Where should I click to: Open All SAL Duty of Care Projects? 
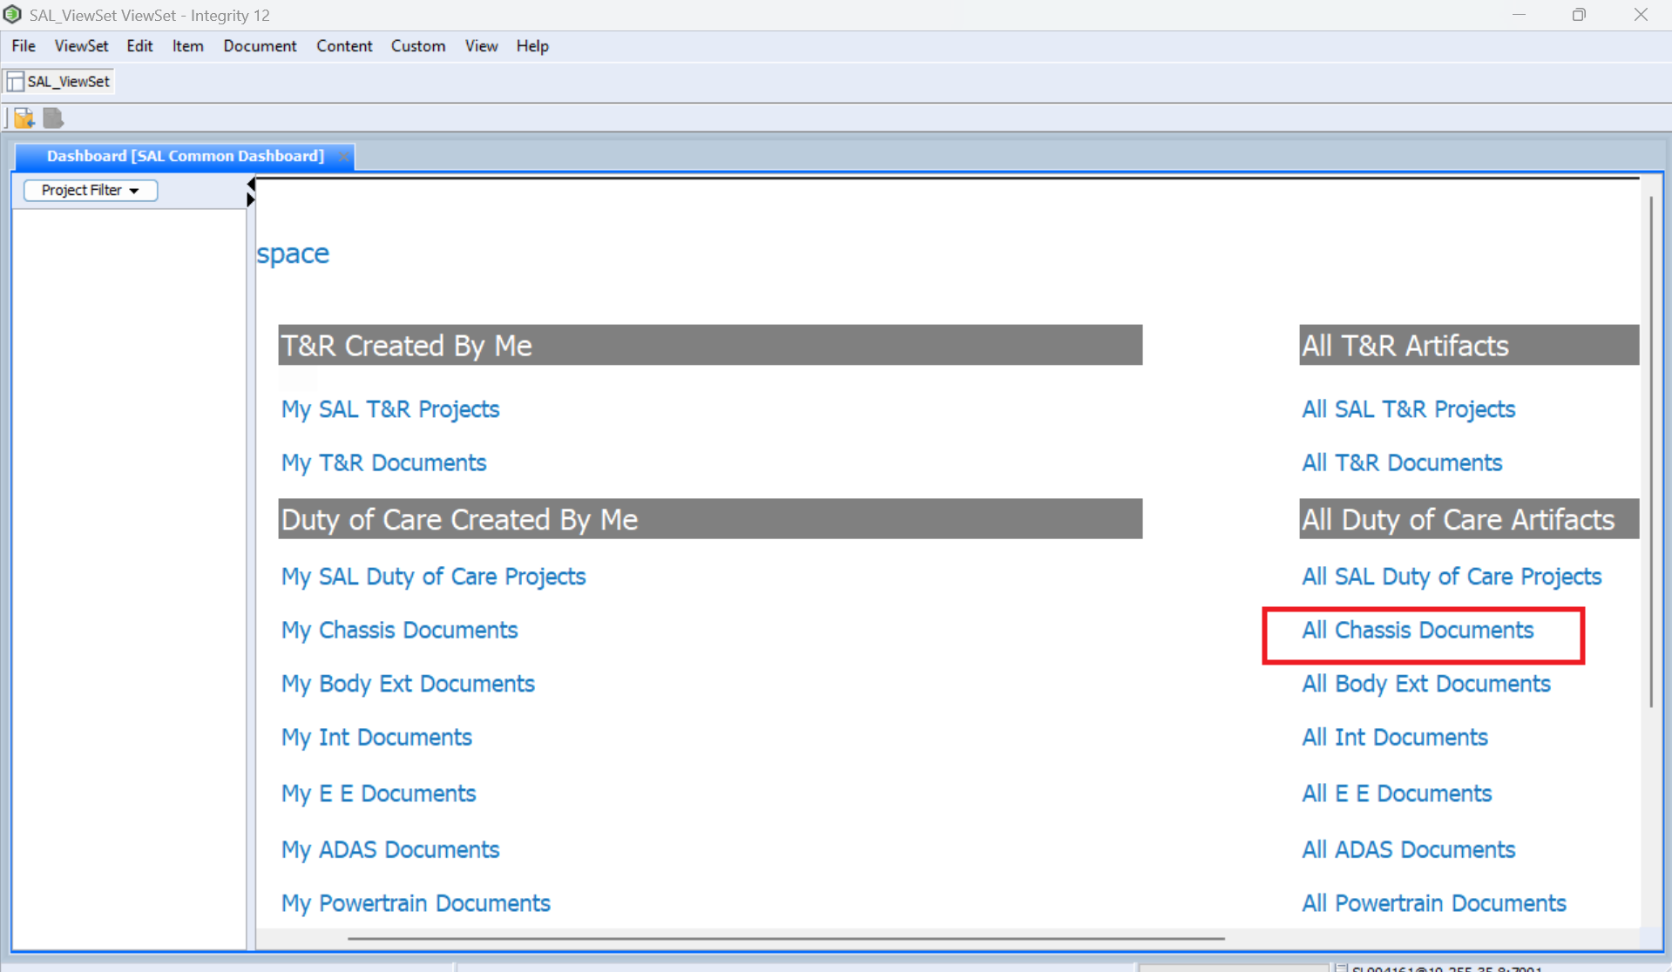point(1451,577)
